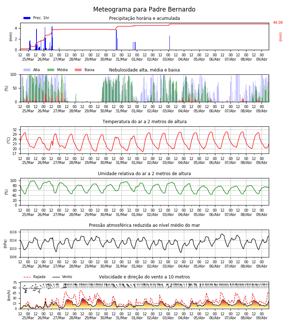This screenshot has width=289, height=325.
Task: Click the red Baixa cloud legend swatch
Action: pyautogui.click(x=78, y=70)
